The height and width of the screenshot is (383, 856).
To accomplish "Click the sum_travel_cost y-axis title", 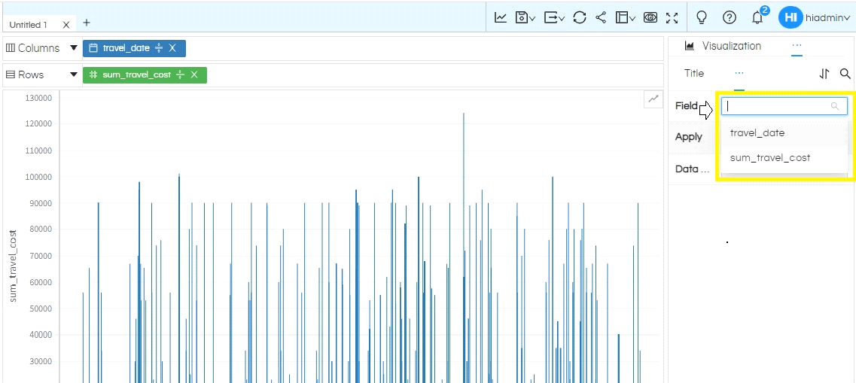I will click(x=14, y=266).
